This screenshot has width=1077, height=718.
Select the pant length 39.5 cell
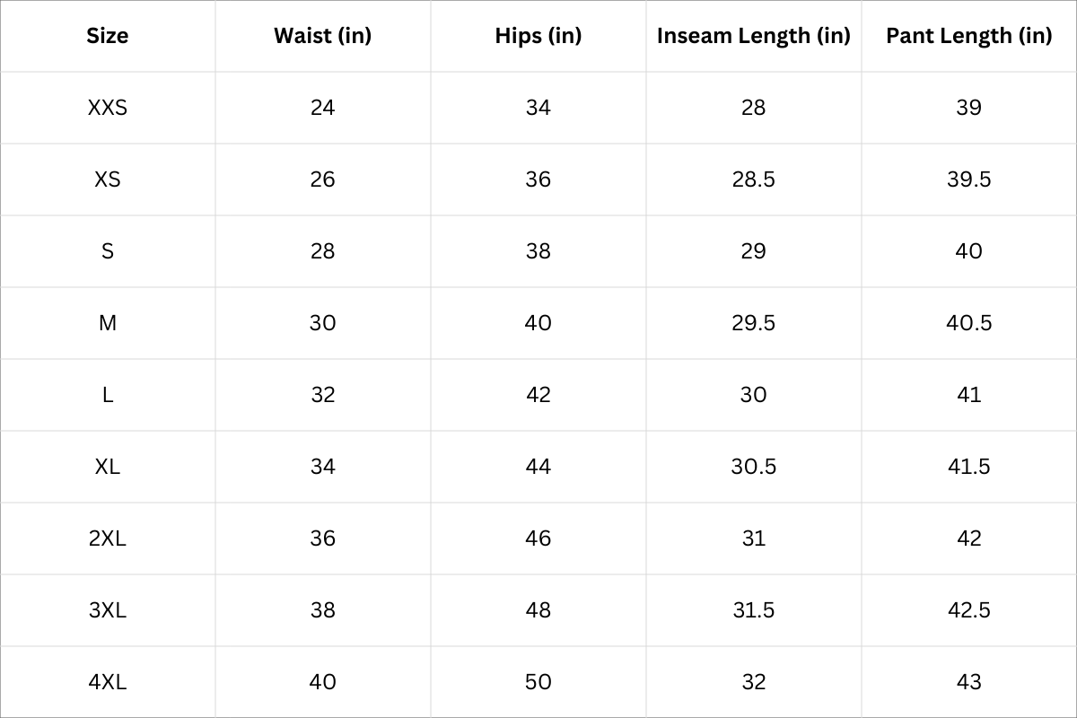pos(968,179)
